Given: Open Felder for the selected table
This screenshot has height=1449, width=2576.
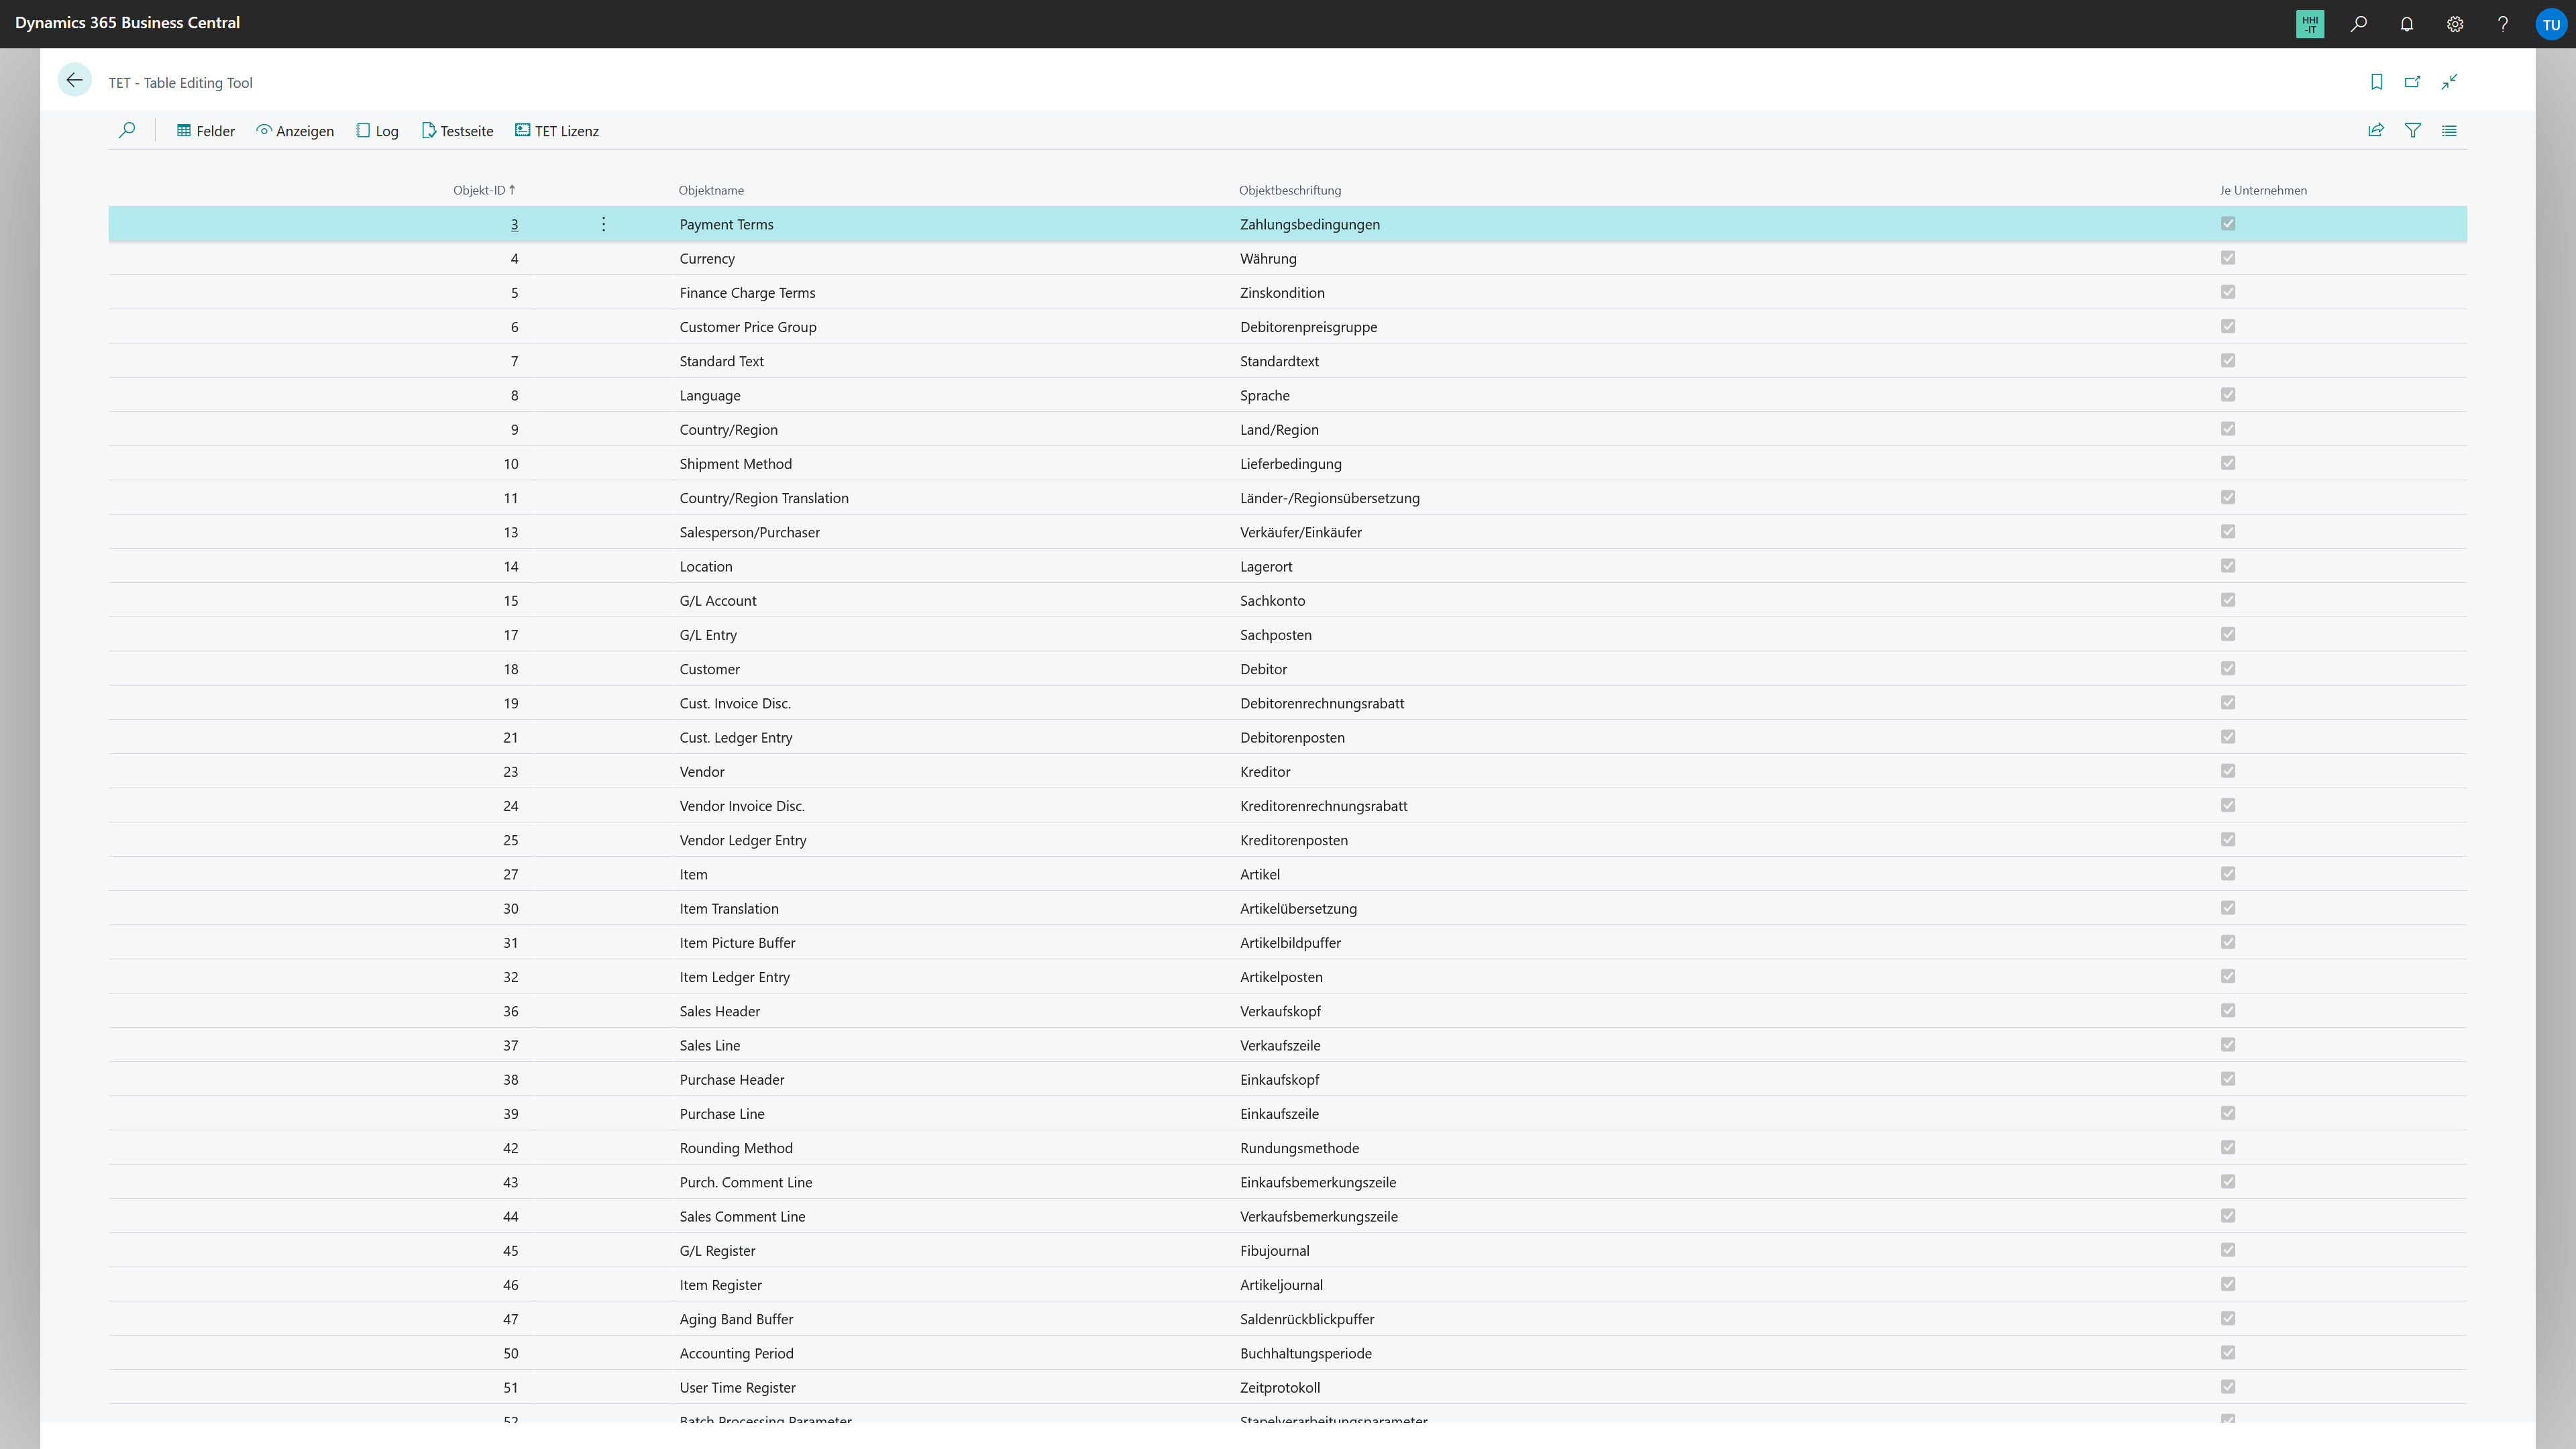Looking at the screenshot, I should [204, 130].
